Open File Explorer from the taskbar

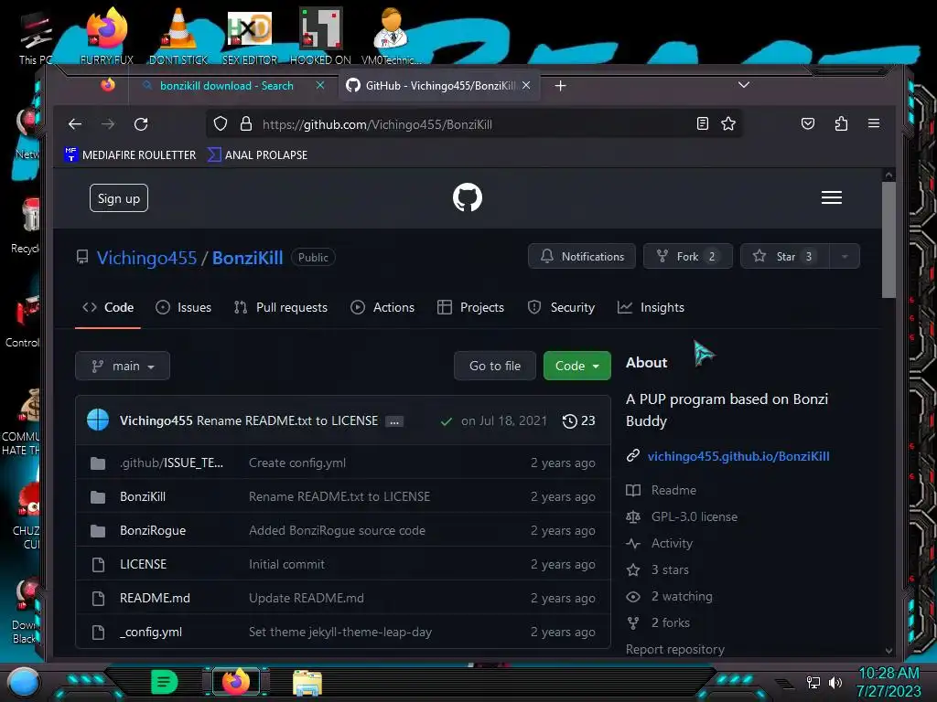click(307, 682)
